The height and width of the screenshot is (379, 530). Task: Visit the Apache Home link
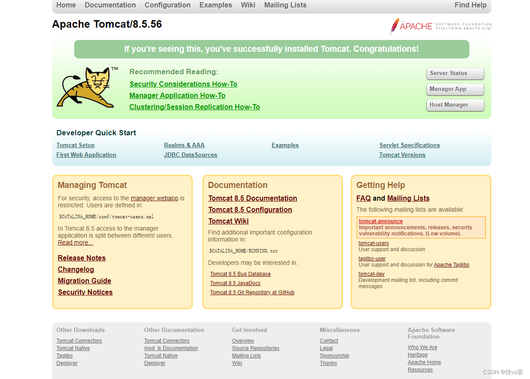[424, 362]
